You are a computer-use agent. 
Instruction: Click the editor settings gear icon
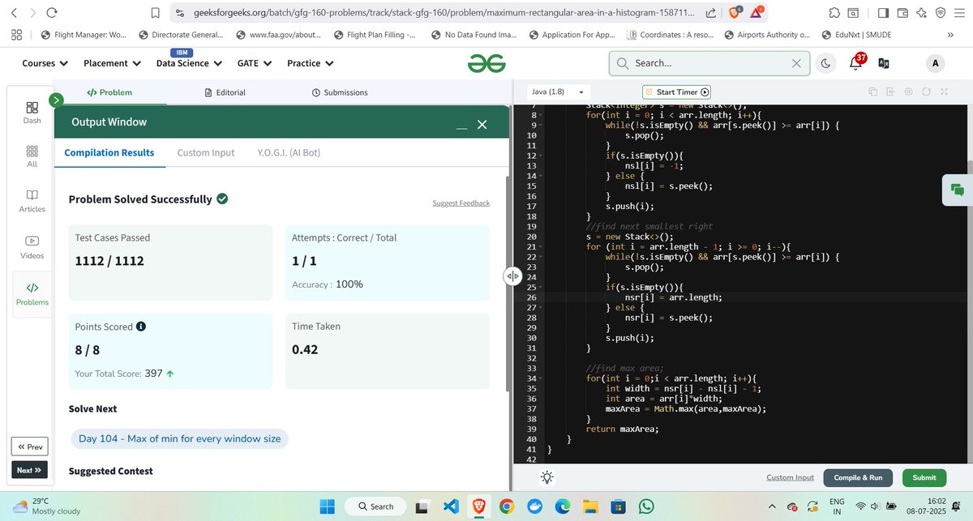[x=908, y=92]
